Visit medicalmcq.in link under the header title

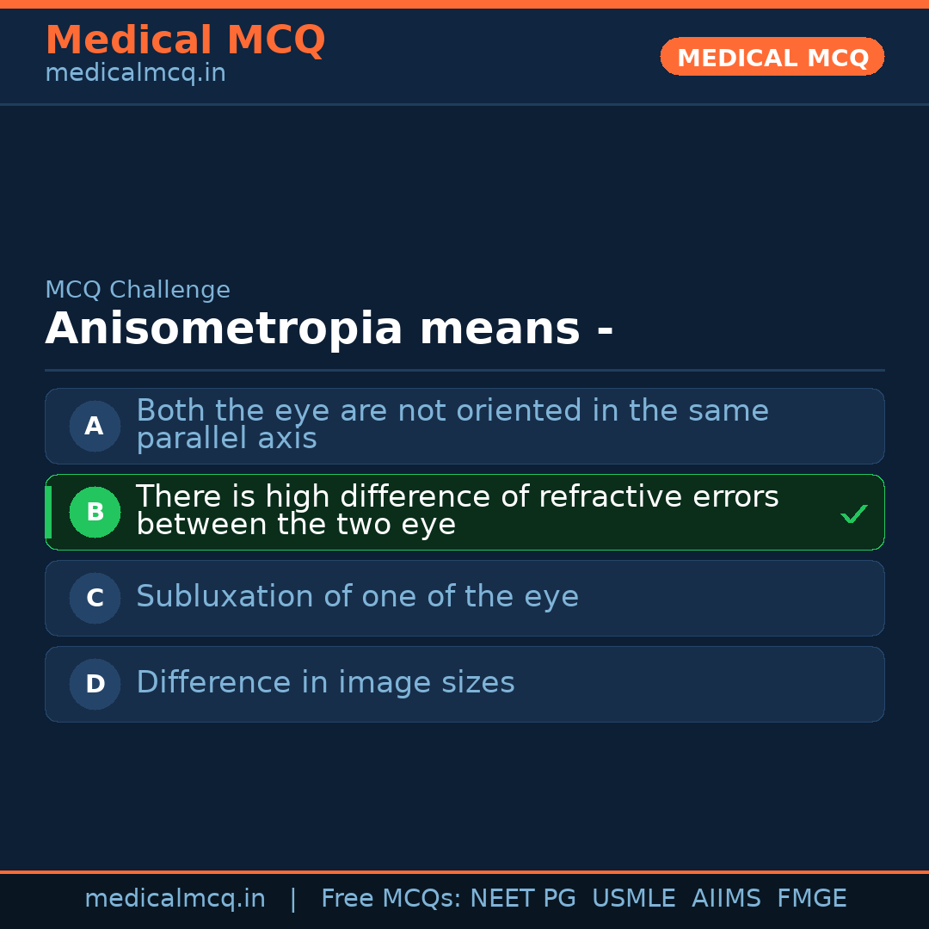click(x=135, y=74)
